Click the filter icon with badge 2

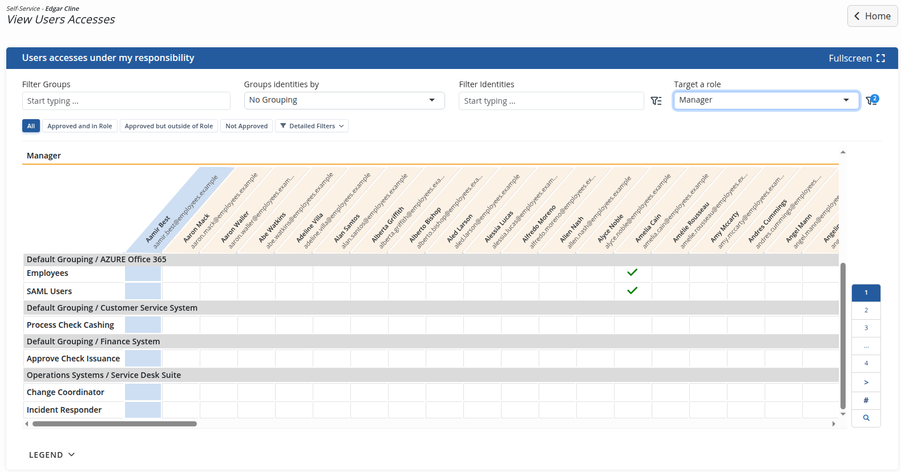[x=872, y=100]
